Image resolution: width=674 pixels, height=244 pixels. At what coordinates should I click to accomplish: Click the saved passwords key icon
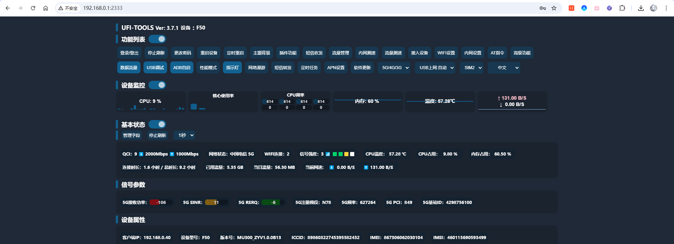point(543,8)
